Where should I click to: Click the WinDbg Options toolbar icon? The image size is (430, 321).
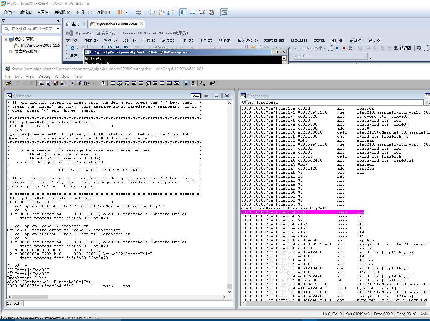coord(212,83)
